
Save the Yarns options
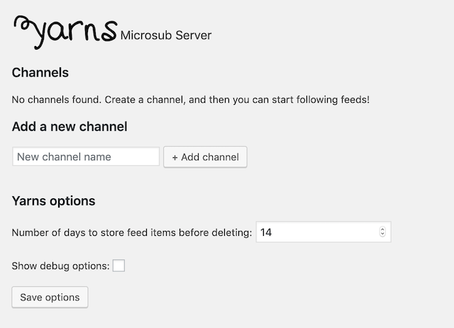click(x=50, y=297)
